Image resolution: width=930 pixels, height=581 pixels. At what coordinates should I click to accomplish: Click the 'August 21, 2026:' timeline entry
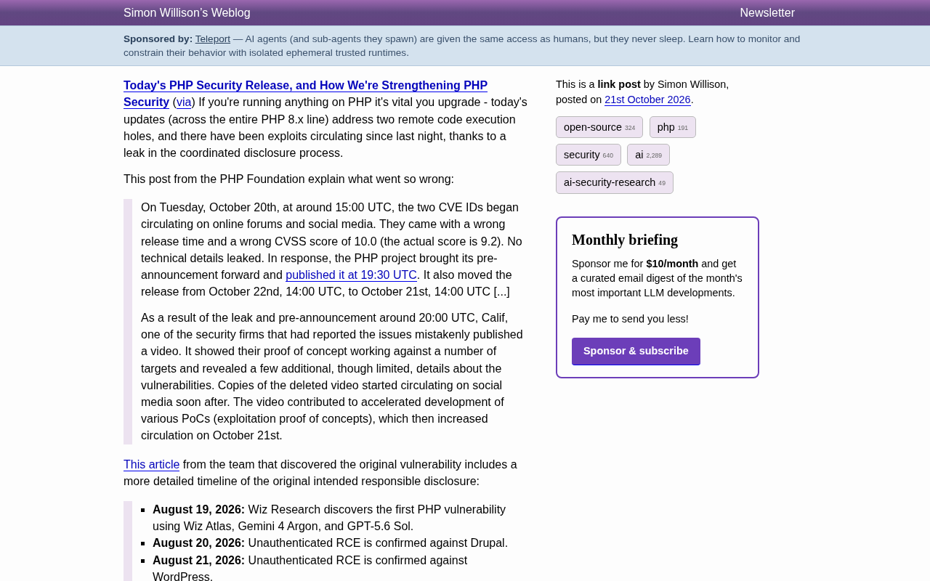[x=198, y=561]
